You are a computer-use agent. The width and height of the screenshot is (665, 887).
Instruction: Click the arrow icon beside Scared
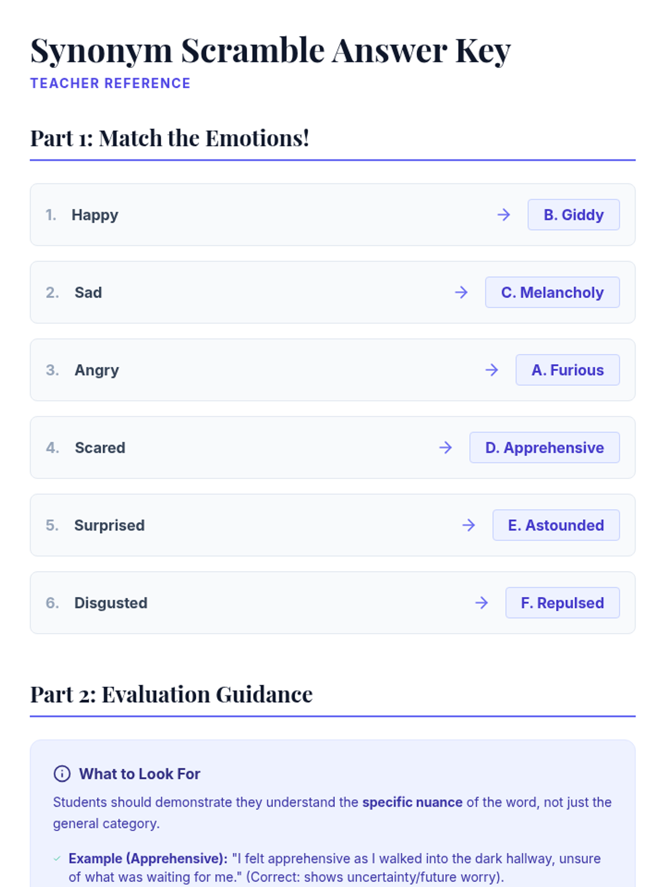446,447
